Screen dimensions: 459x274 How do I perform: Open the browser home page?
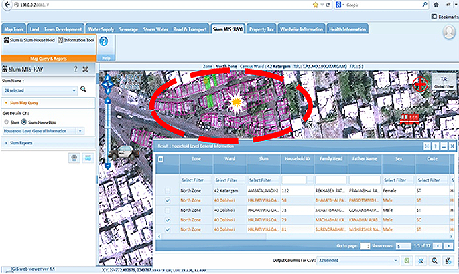(x=436, y=5)
